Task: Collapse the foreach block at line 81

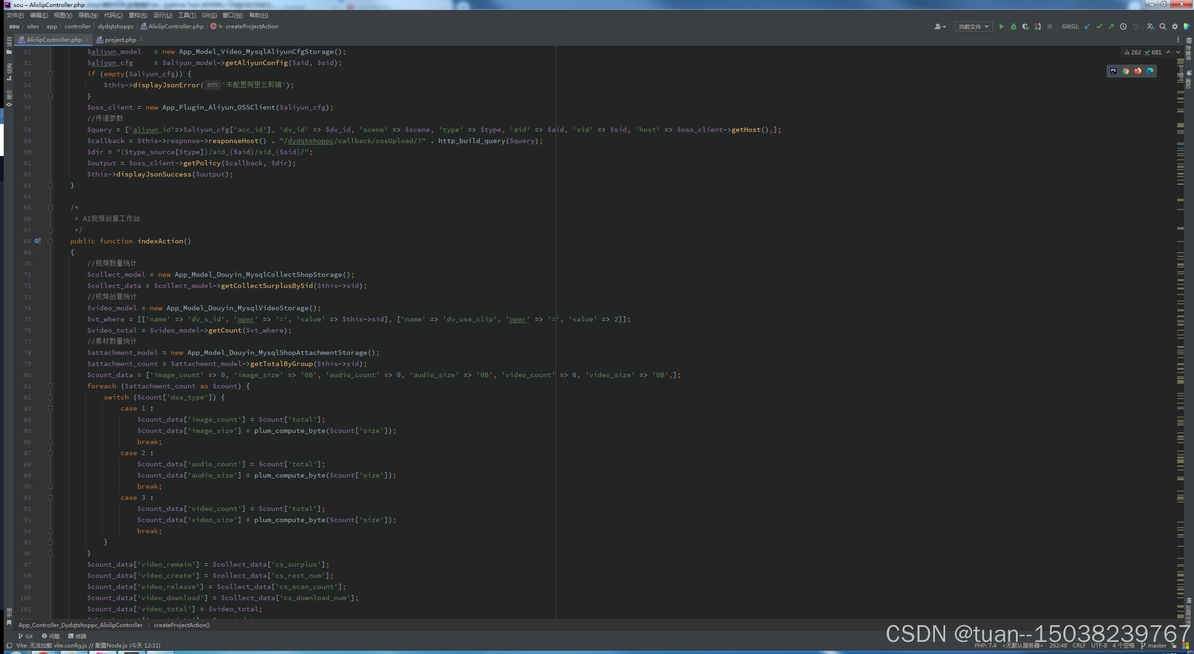Action: (x=50, y=386)
